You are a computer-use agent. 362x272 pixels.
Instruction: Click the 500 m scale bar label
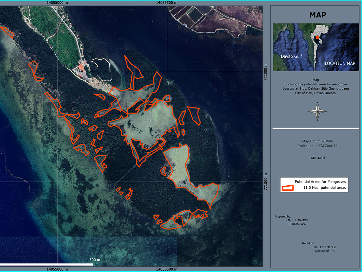(95, 260)
